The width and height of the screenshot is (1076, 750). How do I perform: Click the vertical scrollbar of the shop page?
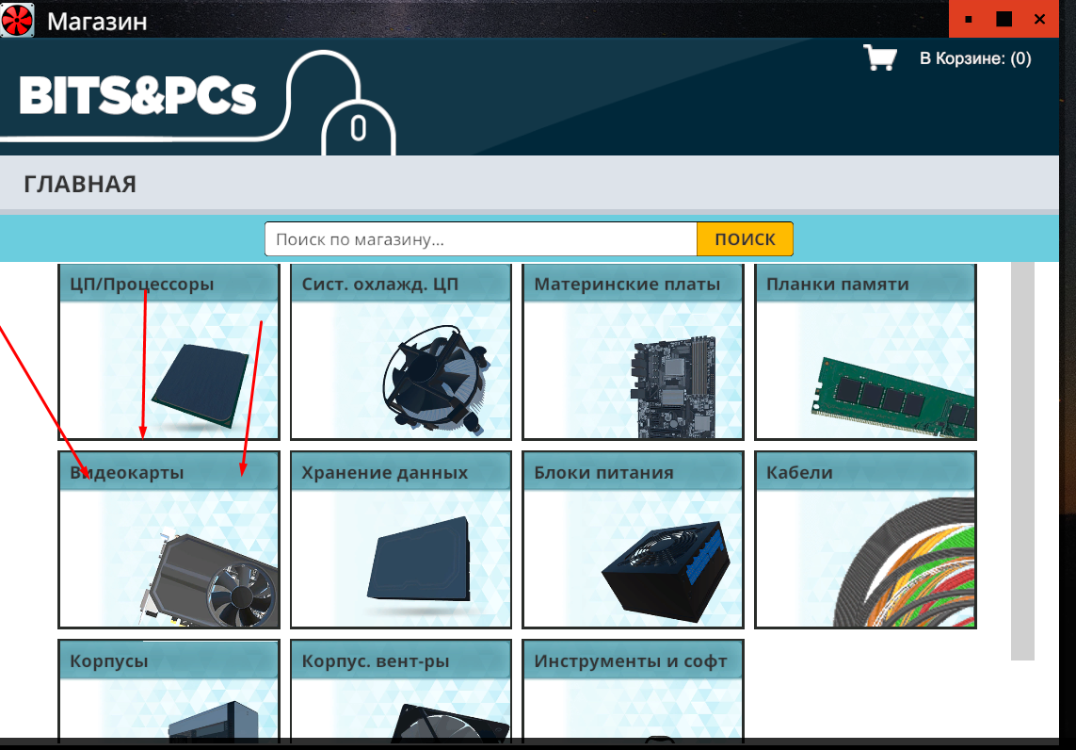pyautogui.click(x=1022, y=460)
